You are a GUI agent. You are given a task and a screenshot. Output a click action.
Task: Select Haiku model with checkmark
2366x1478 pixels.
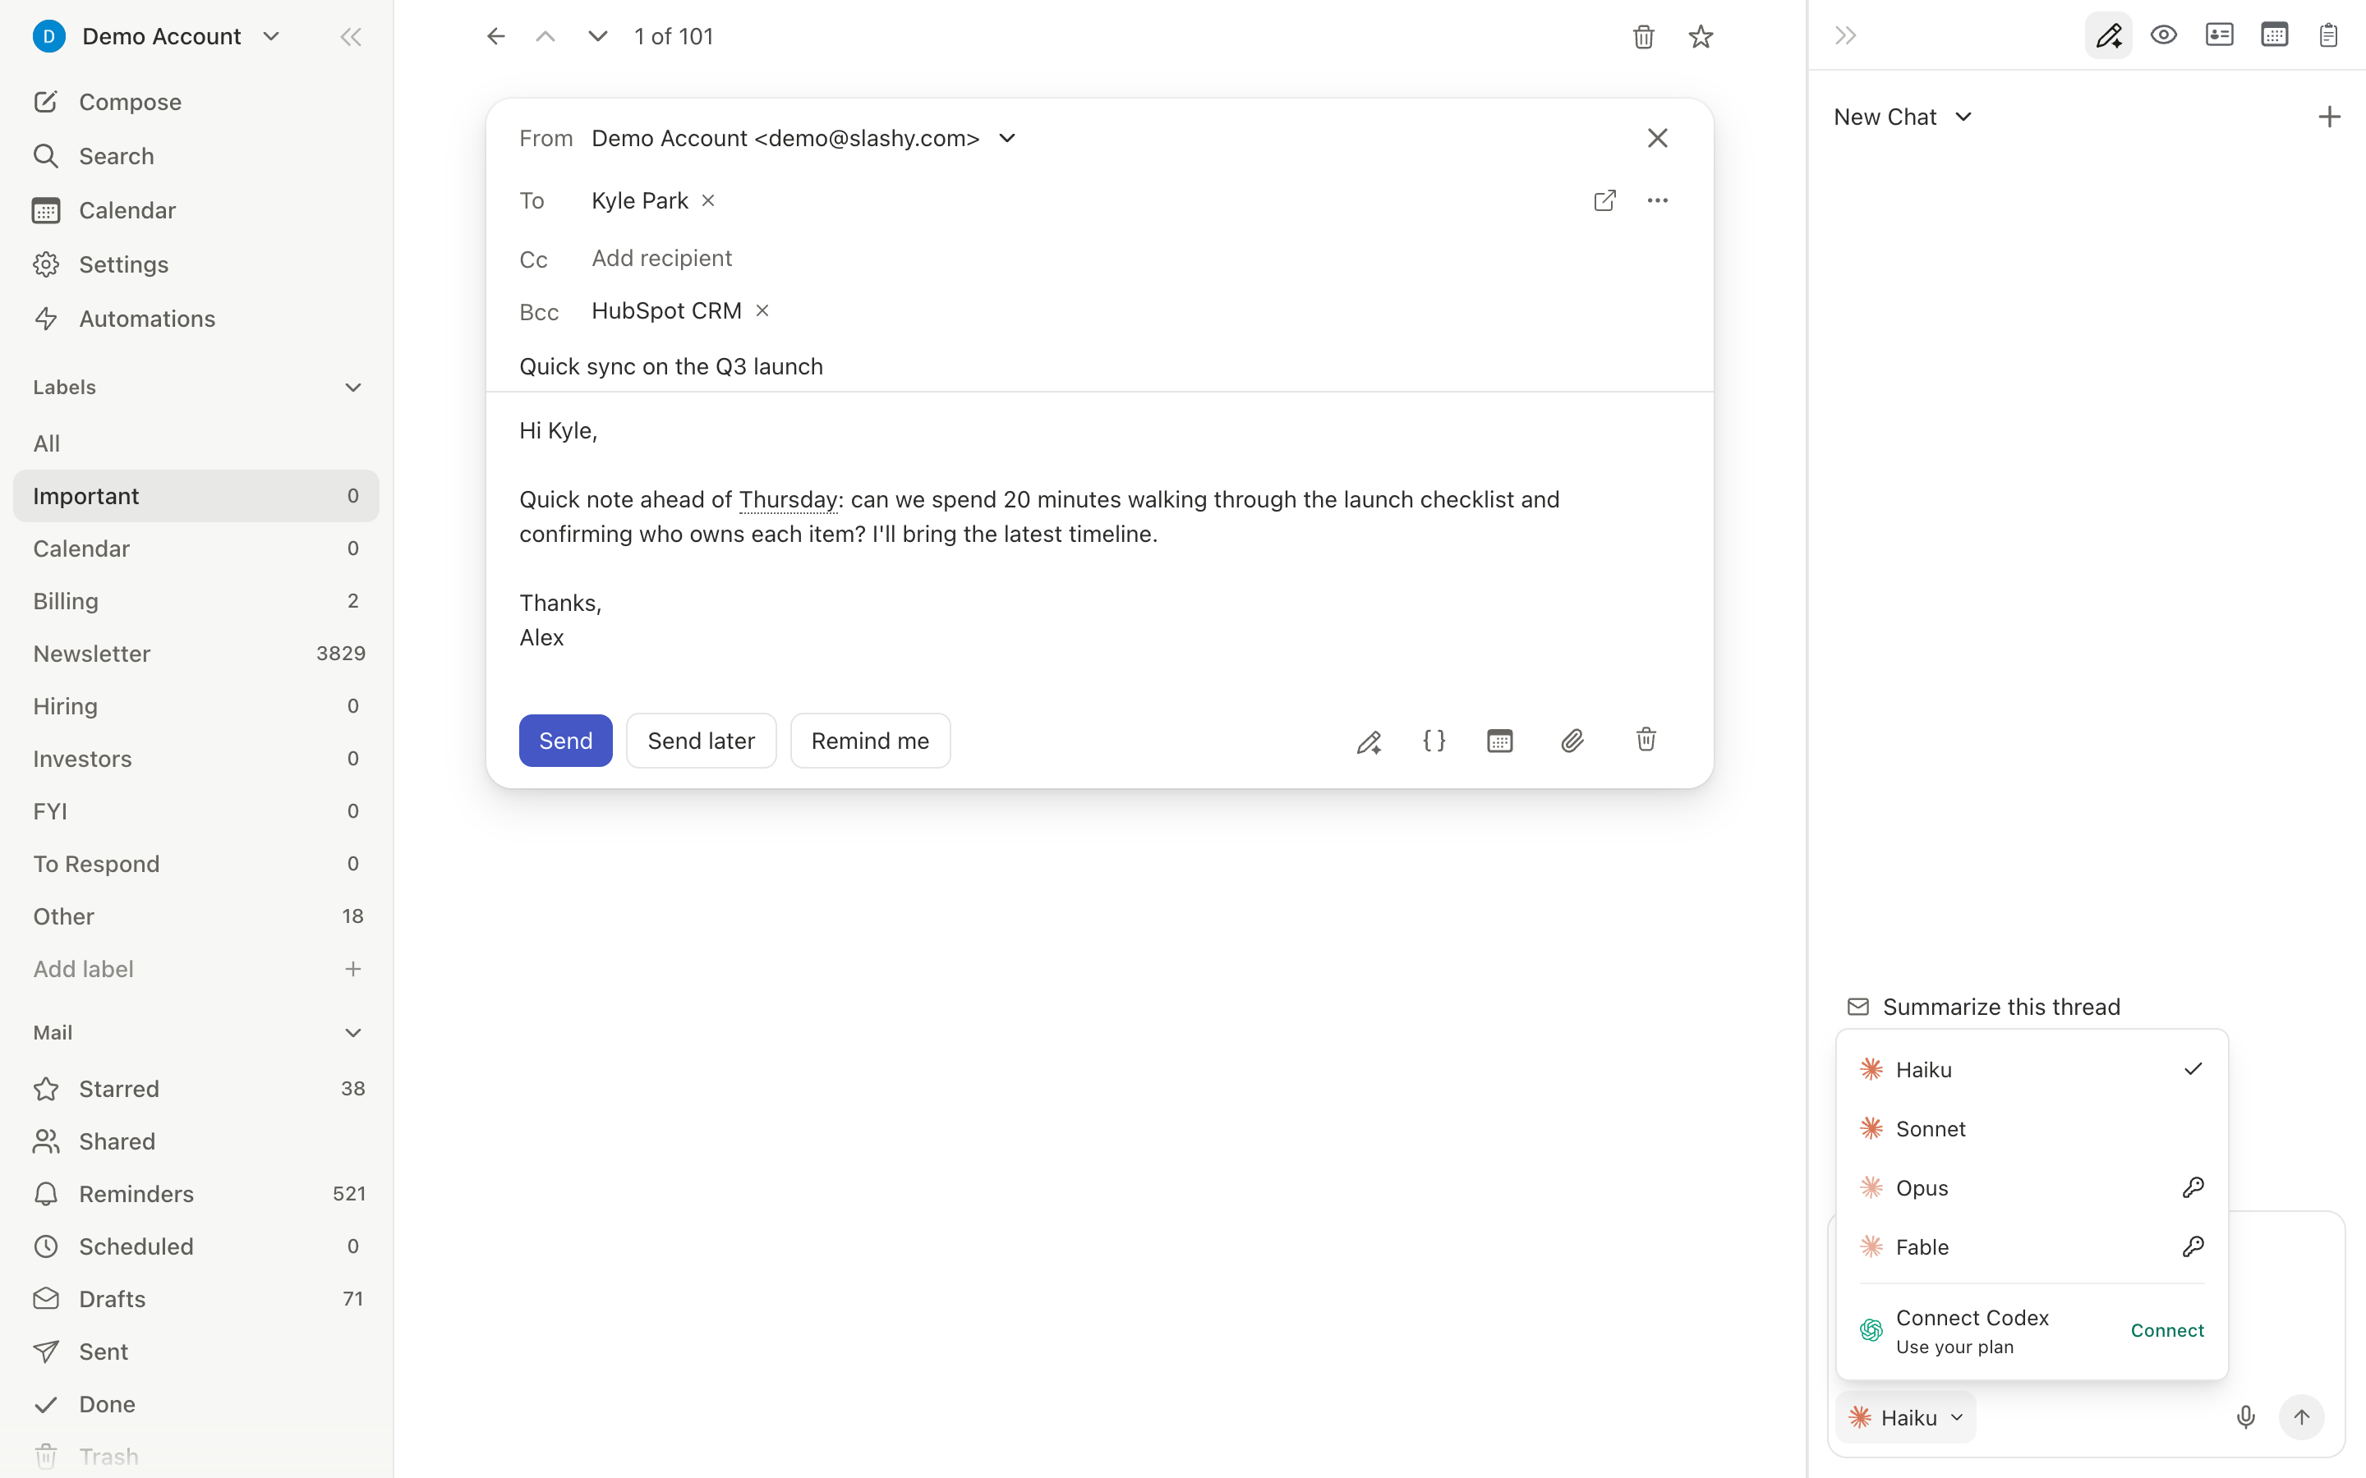point(2032,1071)
